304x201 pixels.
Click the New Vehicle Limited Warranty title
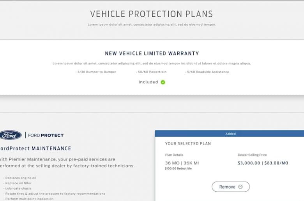click(152, 53)
